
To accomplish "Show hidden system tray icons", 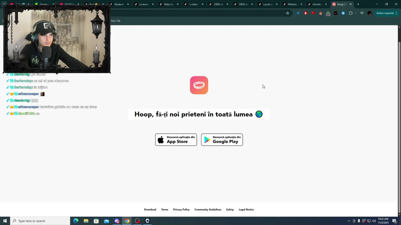I will coord(349,221).
